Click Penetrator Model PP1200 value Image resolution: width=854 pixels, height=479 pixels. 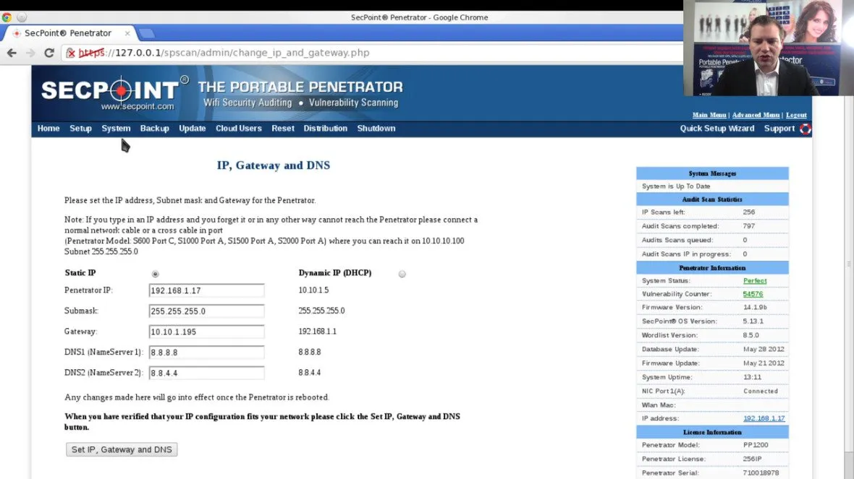click(756, 445)
